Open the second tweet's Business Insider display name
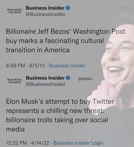The image size is (134, 147). click(x=45, y=78)
